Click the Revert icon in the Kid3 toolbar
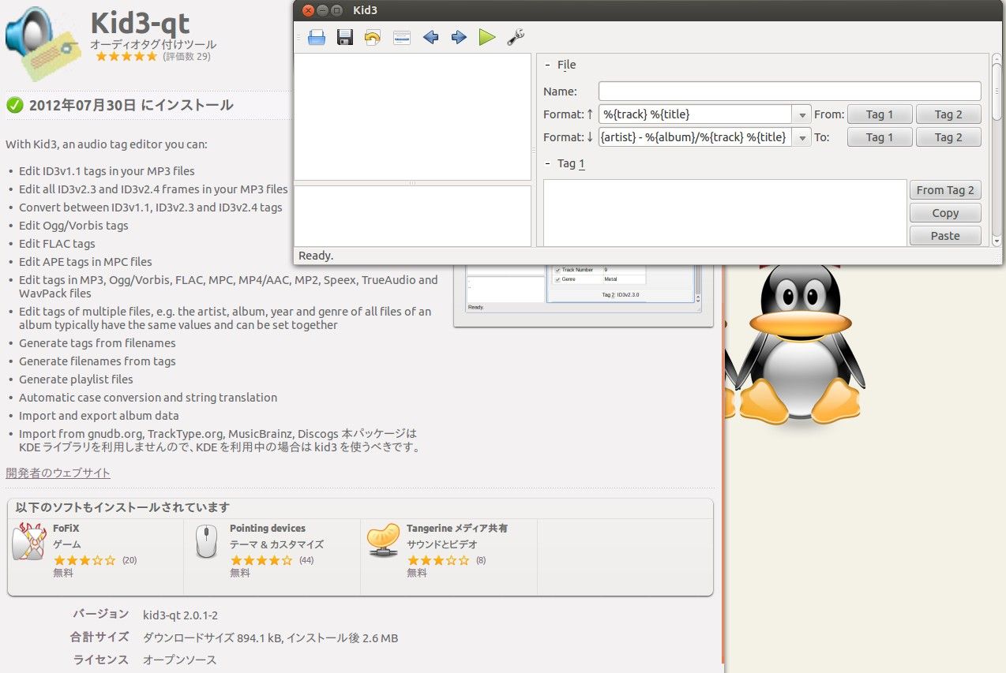This screenshot has width=1006, height=673. (x=373, y=37)
